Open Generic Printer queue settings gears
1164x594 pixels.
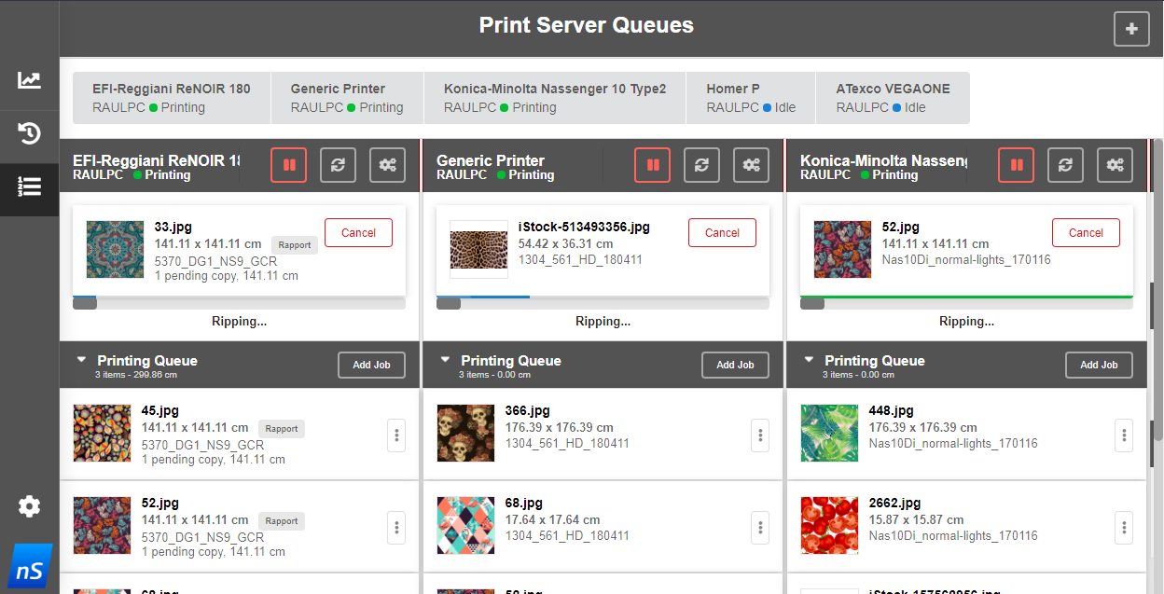[751, 165]
